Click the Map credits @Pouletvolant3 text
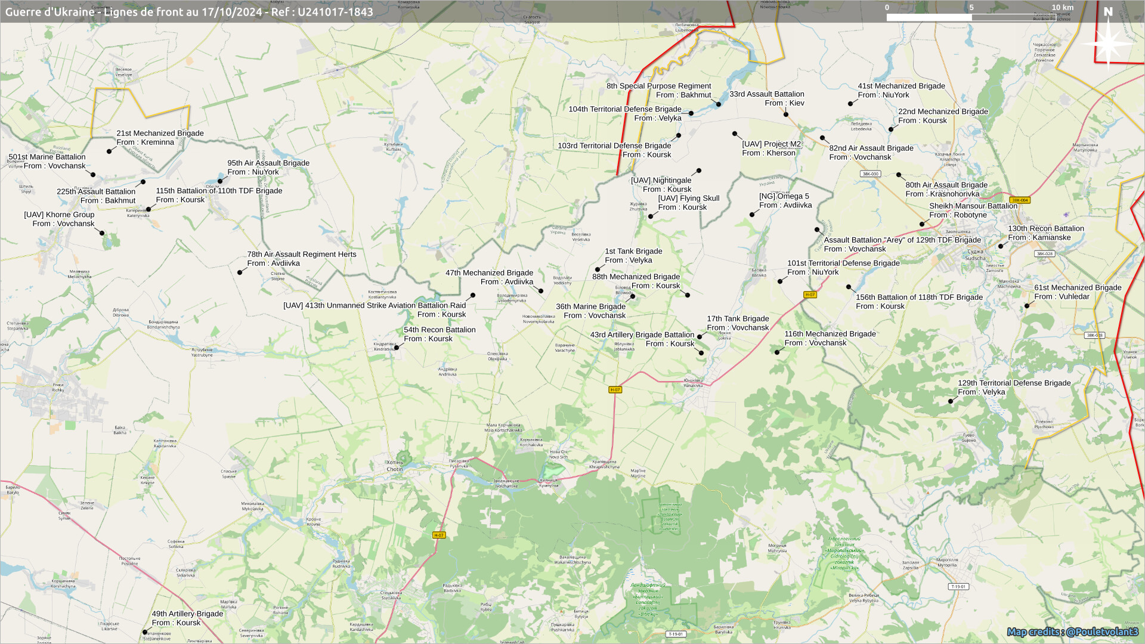 click(x=1072, y=631)
